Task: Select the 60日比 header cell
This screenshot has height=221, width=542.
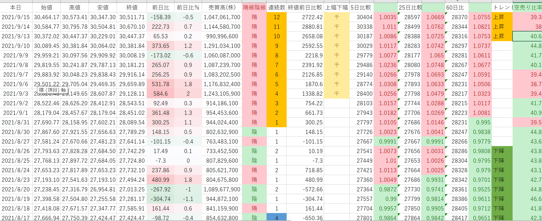Action: point(457,7)
